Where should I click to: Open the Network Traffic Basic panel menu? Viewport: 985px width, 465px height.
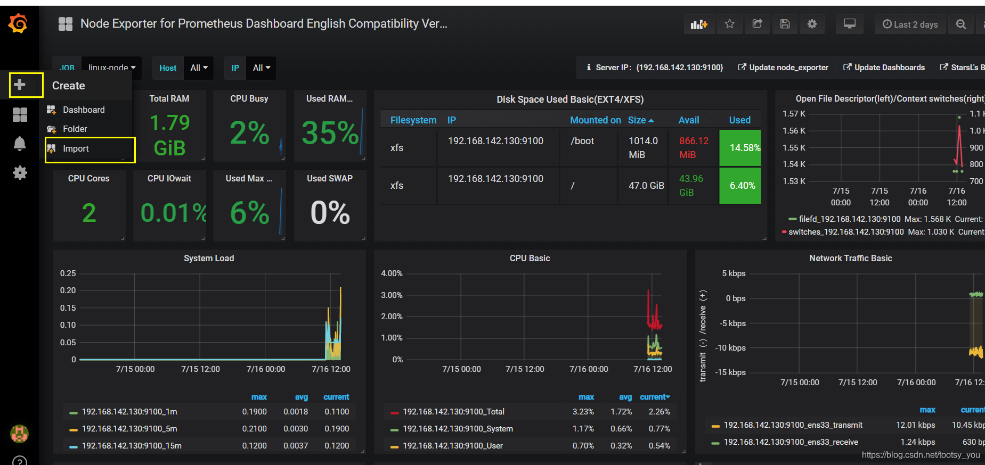click(850, 258)
